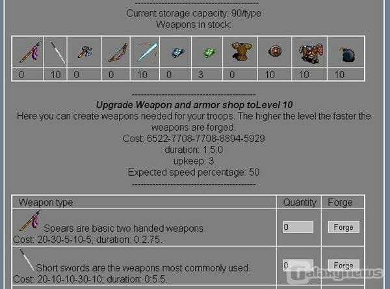
Task: Select the glowing blue blade icon
Action: click(x=148, y=52)
